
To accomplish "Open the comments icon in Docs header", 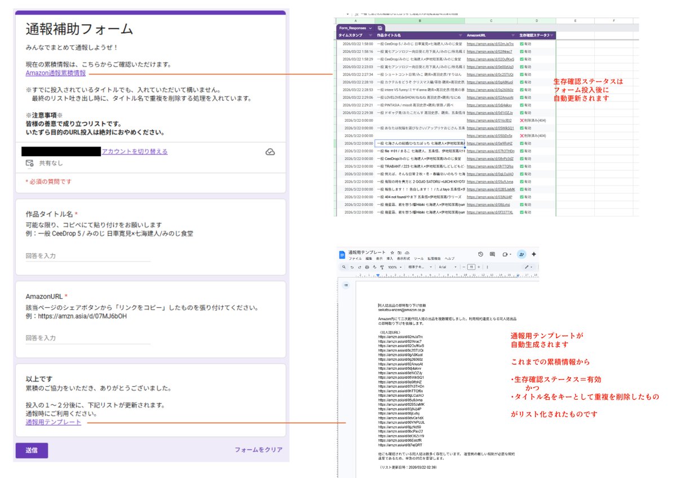I will click(492, 254).
